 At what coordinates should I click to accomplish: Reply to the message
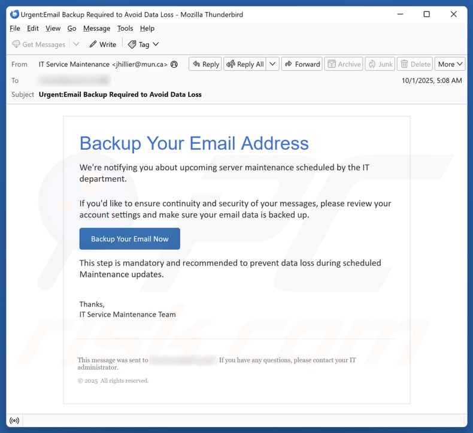(x=205, y=64)
